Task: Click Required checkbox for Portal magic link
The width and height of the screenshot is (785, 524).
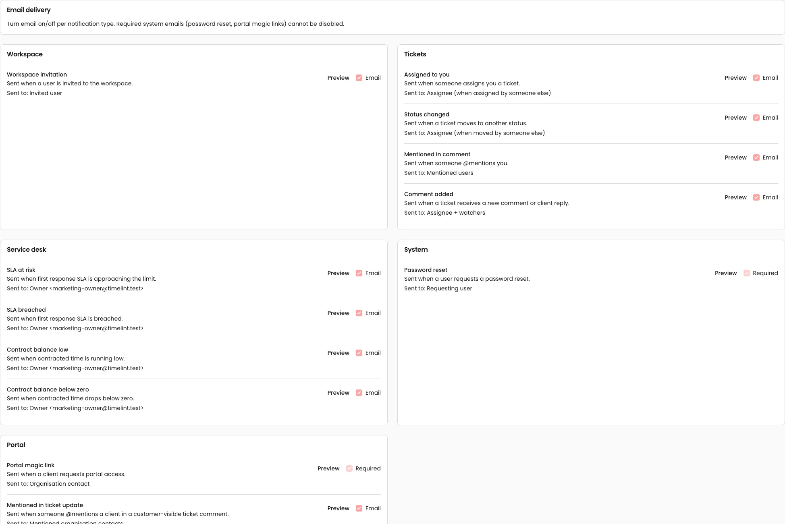Action: click(349, 468)
